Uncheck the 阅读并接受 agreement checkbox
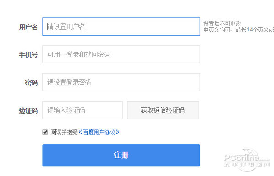 pos(45,132)
